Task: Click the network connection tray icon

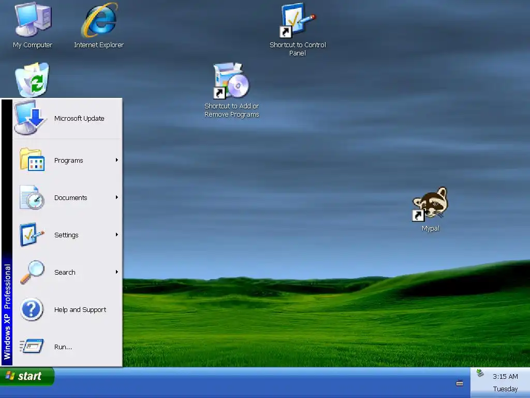Action: (480, 374)
